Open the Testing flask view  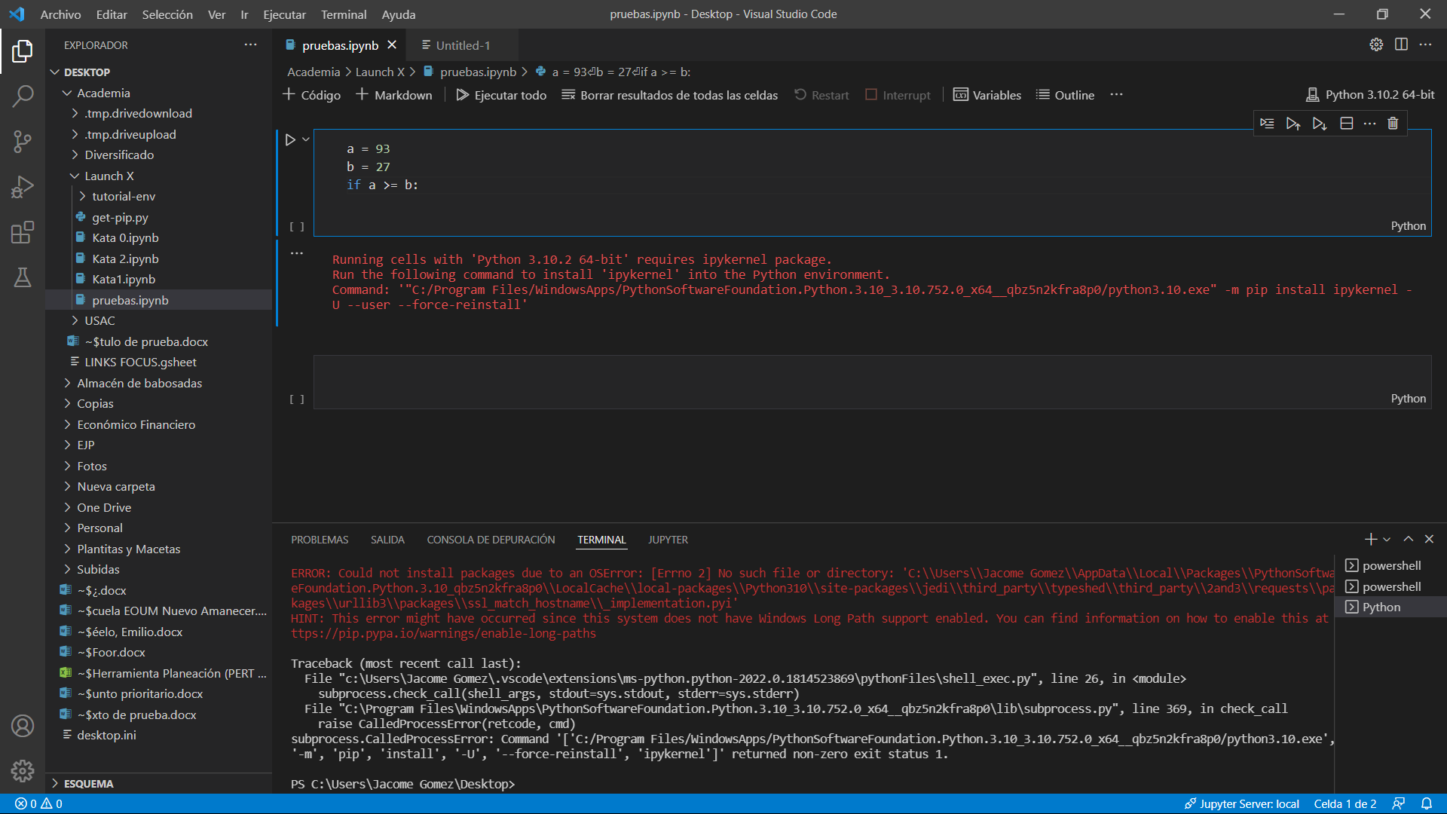pos(23,277)
